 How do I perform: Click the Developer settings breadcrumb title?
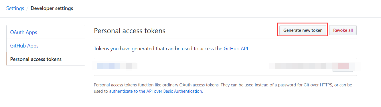point(52,8)
